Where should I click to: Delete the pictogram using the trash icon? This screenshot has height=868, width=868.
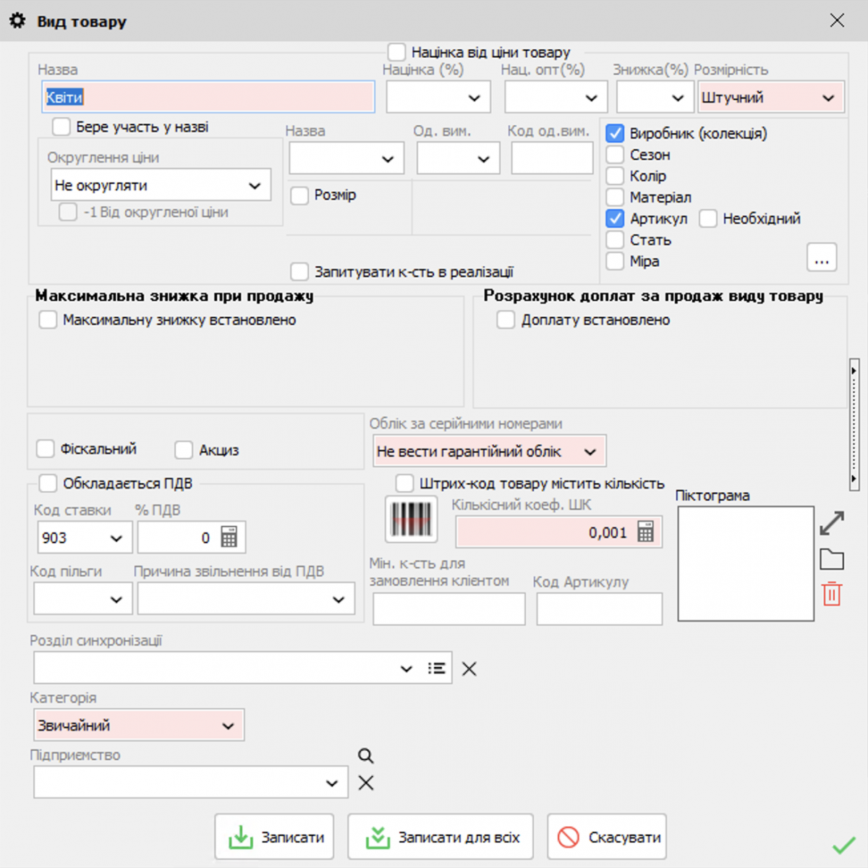click(x=832, y=594)
